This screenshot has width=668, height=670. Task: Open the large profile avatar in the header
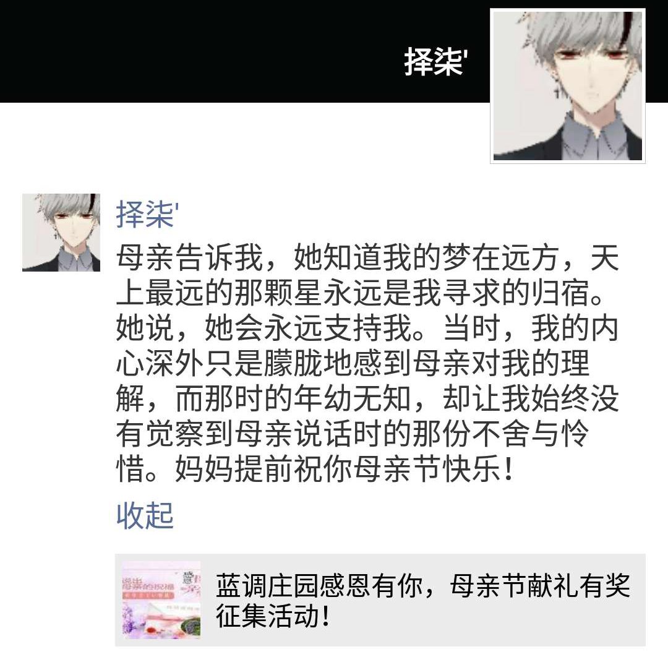click(x=567, y=85)
